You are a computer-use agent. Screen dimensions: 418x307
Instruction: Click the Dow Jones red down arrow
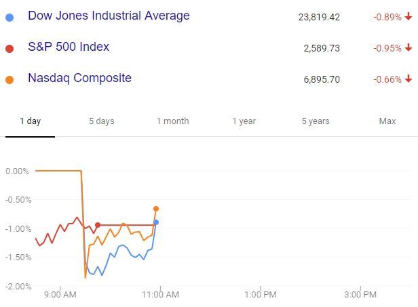coord(408,17)
